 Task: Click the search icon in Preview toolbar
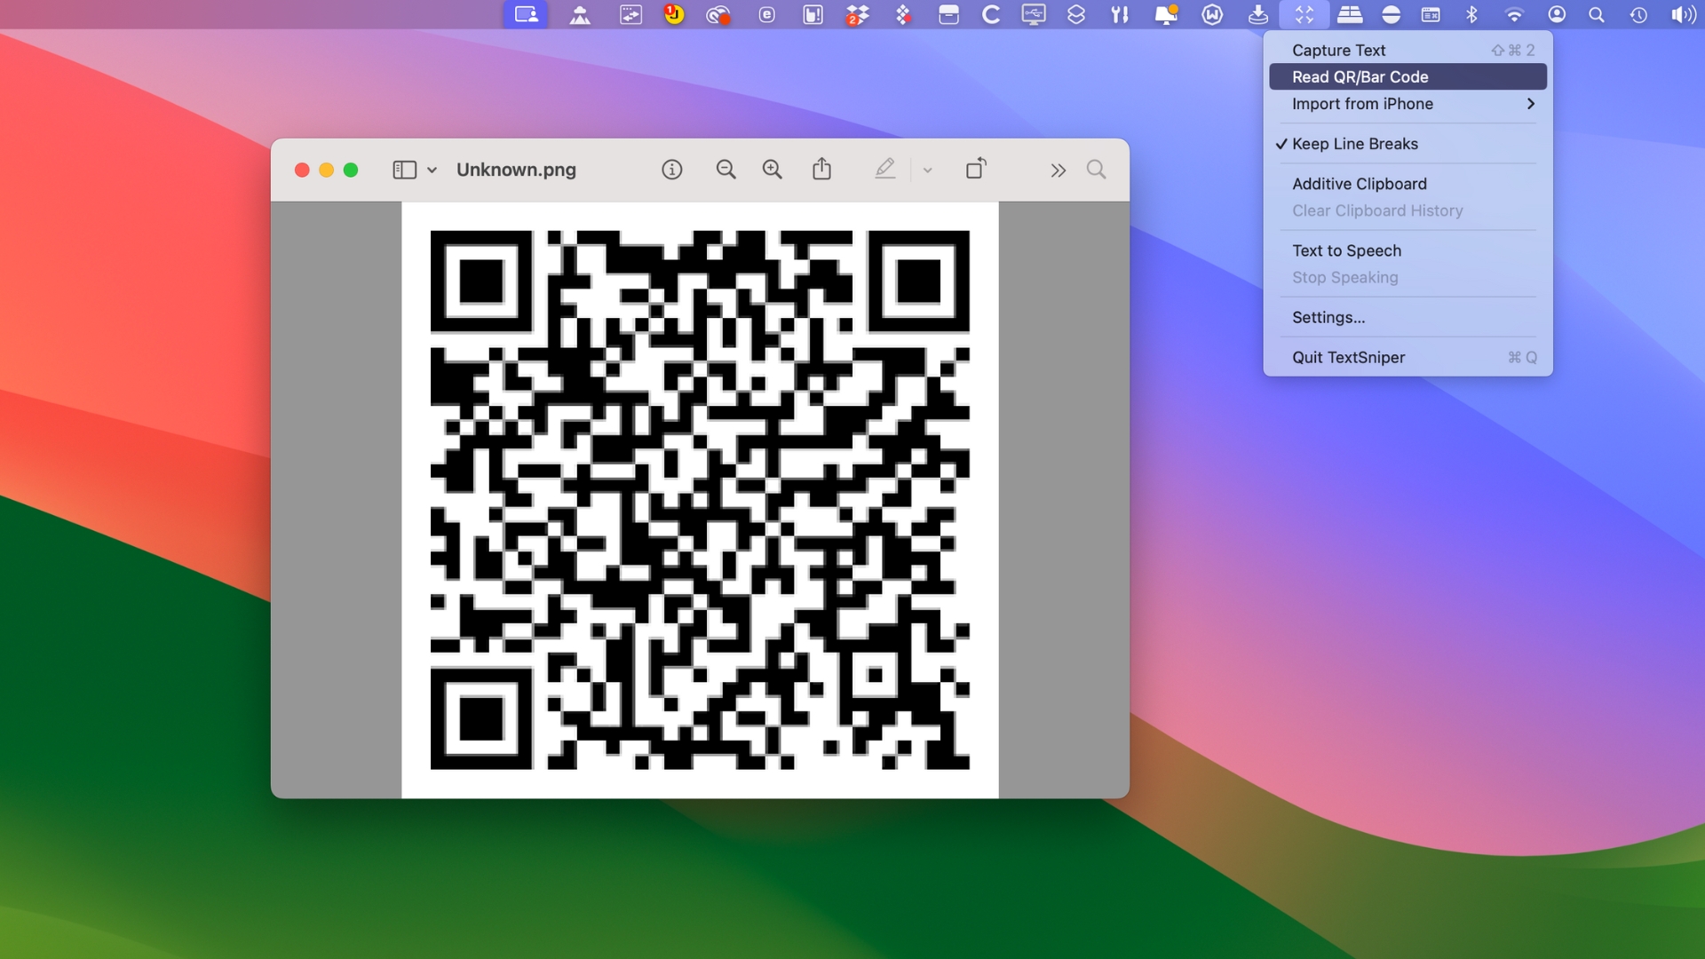pos(1097,170)
